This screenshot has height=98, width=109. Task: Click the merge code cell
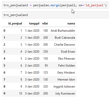55,5
